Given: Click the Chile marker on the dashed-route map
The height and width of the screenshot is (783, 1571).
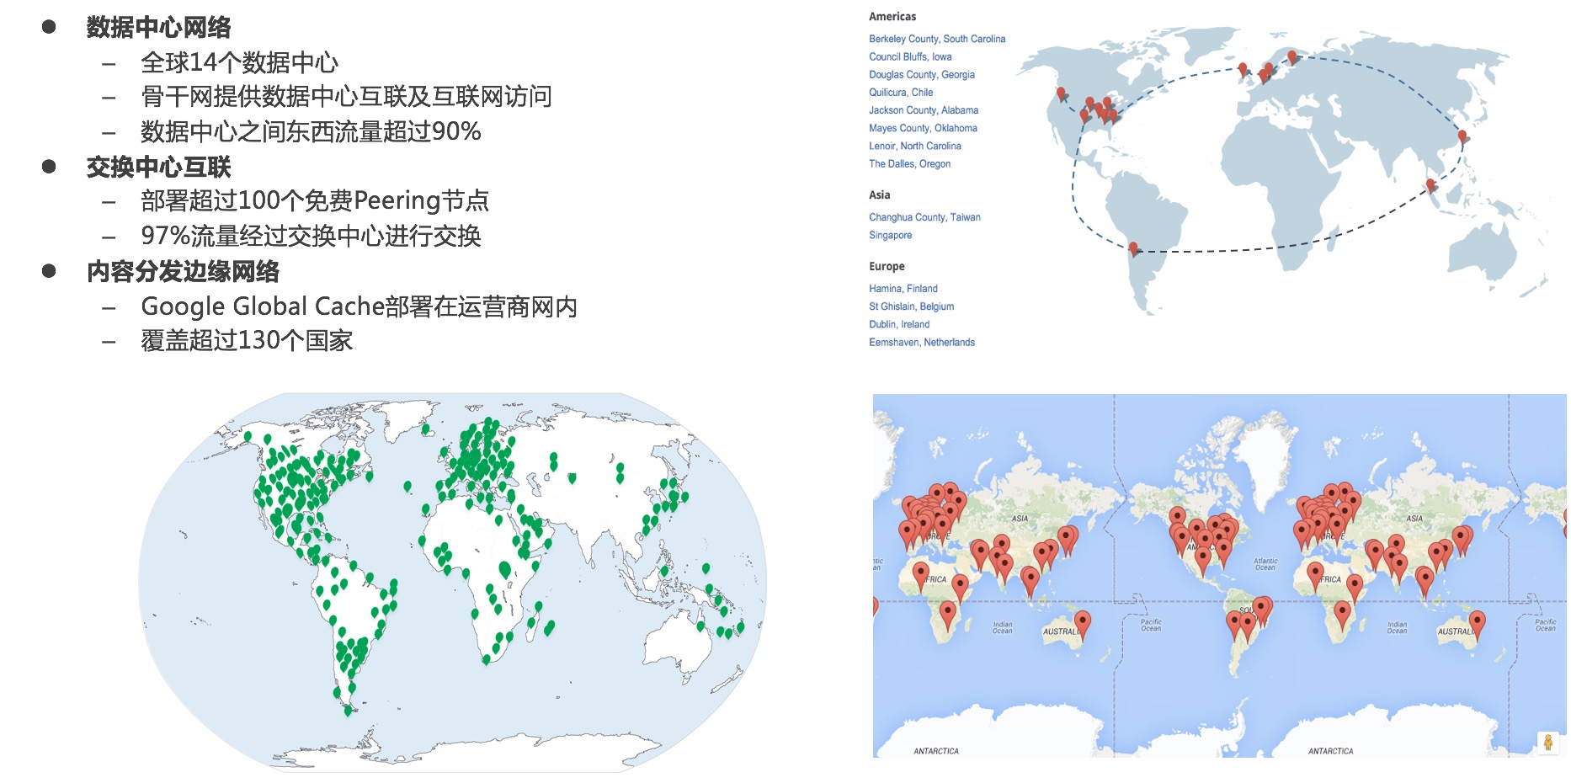Looking at the screenshot, I should [x=1133, y=248].
